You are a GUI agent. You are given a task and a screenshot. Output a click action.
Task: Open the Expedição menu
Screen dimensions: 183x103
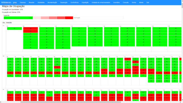tap(85, 3)
